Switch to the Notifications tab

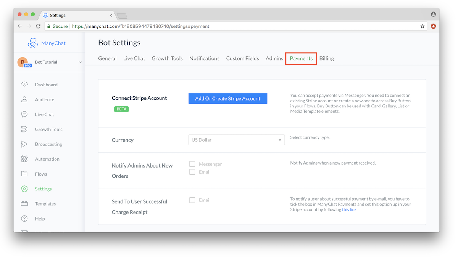(x=204, y=58)
